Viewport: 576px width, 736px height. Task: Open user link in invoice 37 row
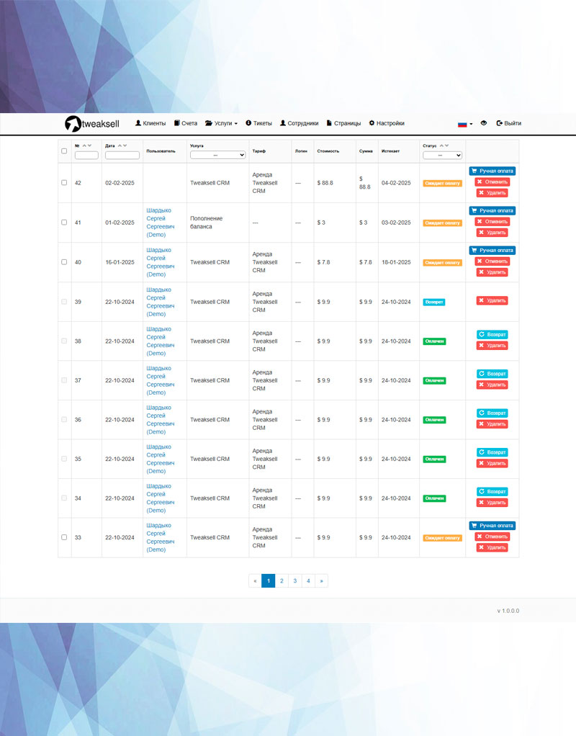tap(160, 380)
